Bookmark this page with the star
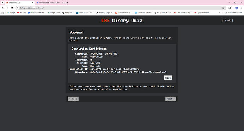 [x=223, y=8]
